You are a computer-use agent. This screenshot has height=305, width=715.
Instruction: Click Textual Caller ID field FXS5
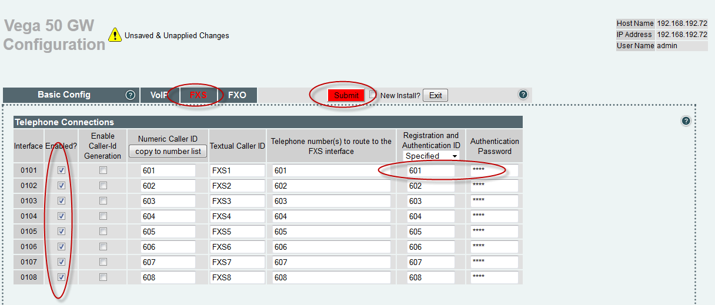click(238, 232)
